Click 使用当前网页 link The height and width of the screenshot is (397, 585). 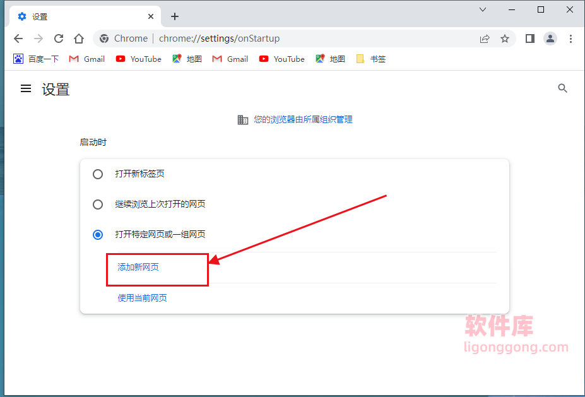pyautogui.click(x=143, y=298)
